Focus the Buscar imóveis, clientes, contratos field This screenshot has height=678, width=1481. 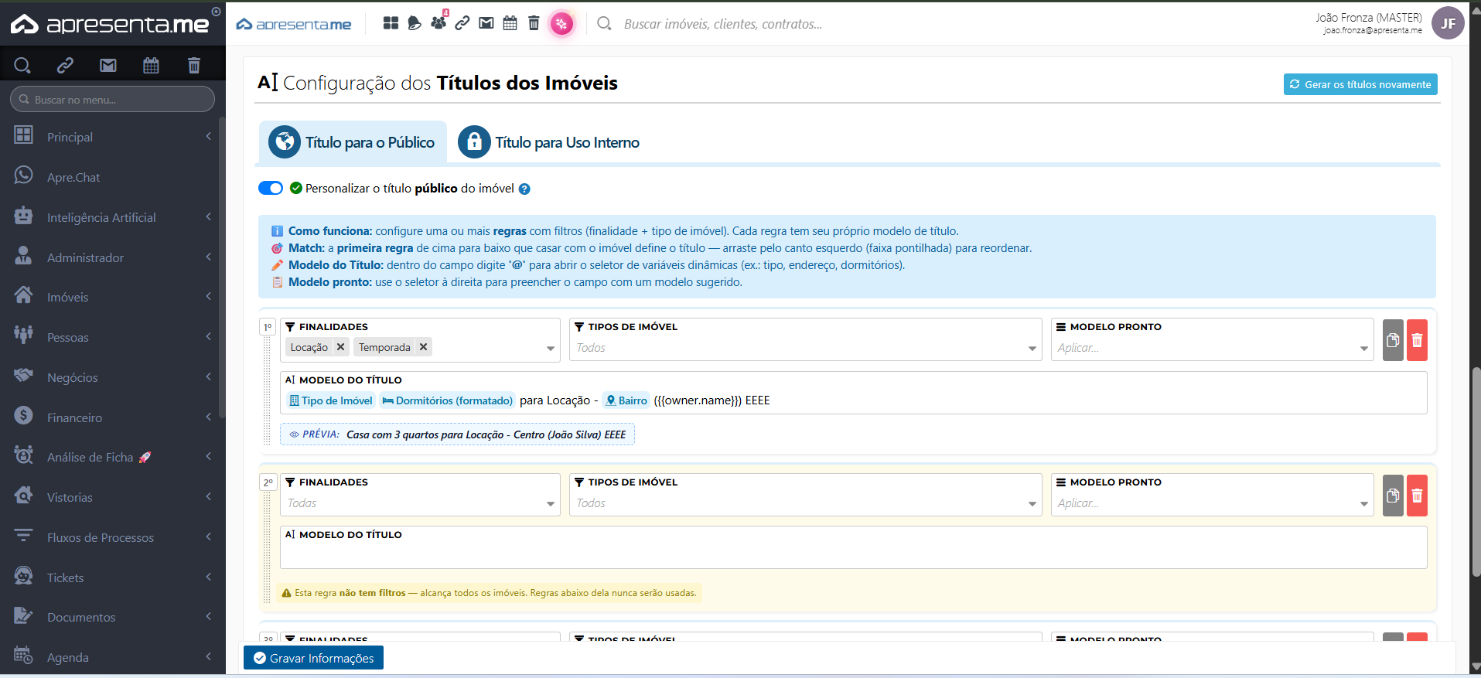722,24
